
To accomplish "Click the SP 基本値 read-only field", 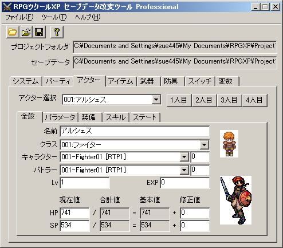I will pyautogui.click(x=155, y=226).
